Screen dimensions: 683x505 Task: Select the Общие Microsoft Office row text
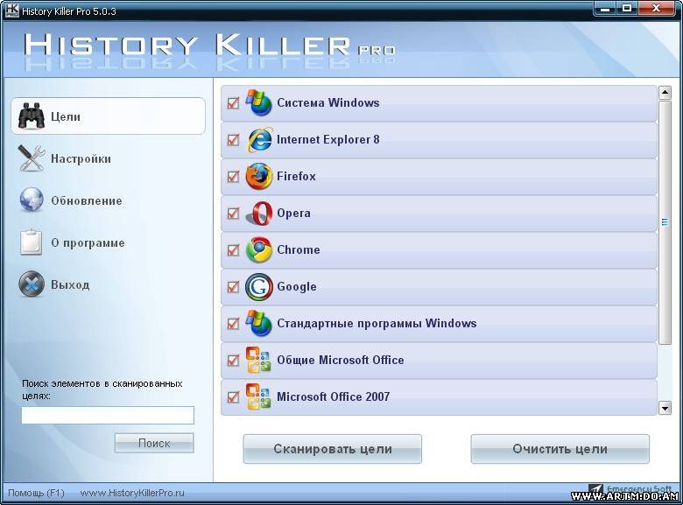(x=341, y=360)
